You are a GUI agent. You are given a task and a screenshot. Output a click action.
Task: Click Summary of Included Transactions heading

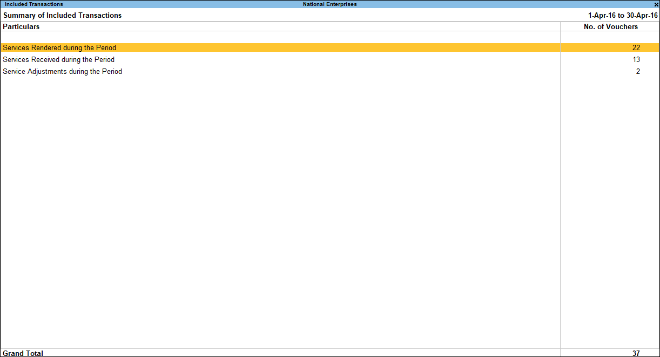63,15
